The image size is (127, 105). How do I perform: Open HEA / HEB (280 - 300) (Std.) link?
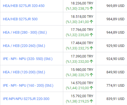[x=25, y=32]
